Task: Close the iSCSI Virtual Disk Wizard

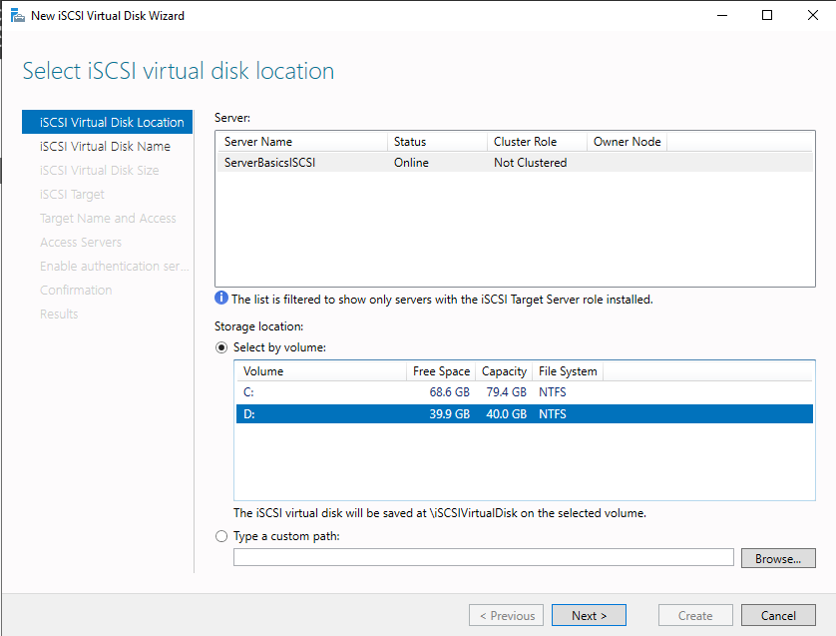Action: coord(812,15)
